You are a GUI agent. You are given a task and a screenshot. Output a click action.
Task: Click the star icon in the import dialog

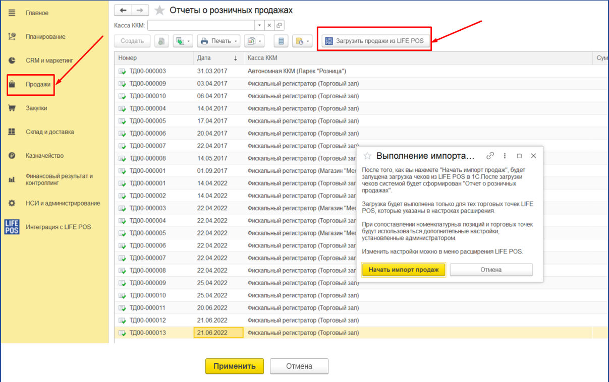(368, 156)
